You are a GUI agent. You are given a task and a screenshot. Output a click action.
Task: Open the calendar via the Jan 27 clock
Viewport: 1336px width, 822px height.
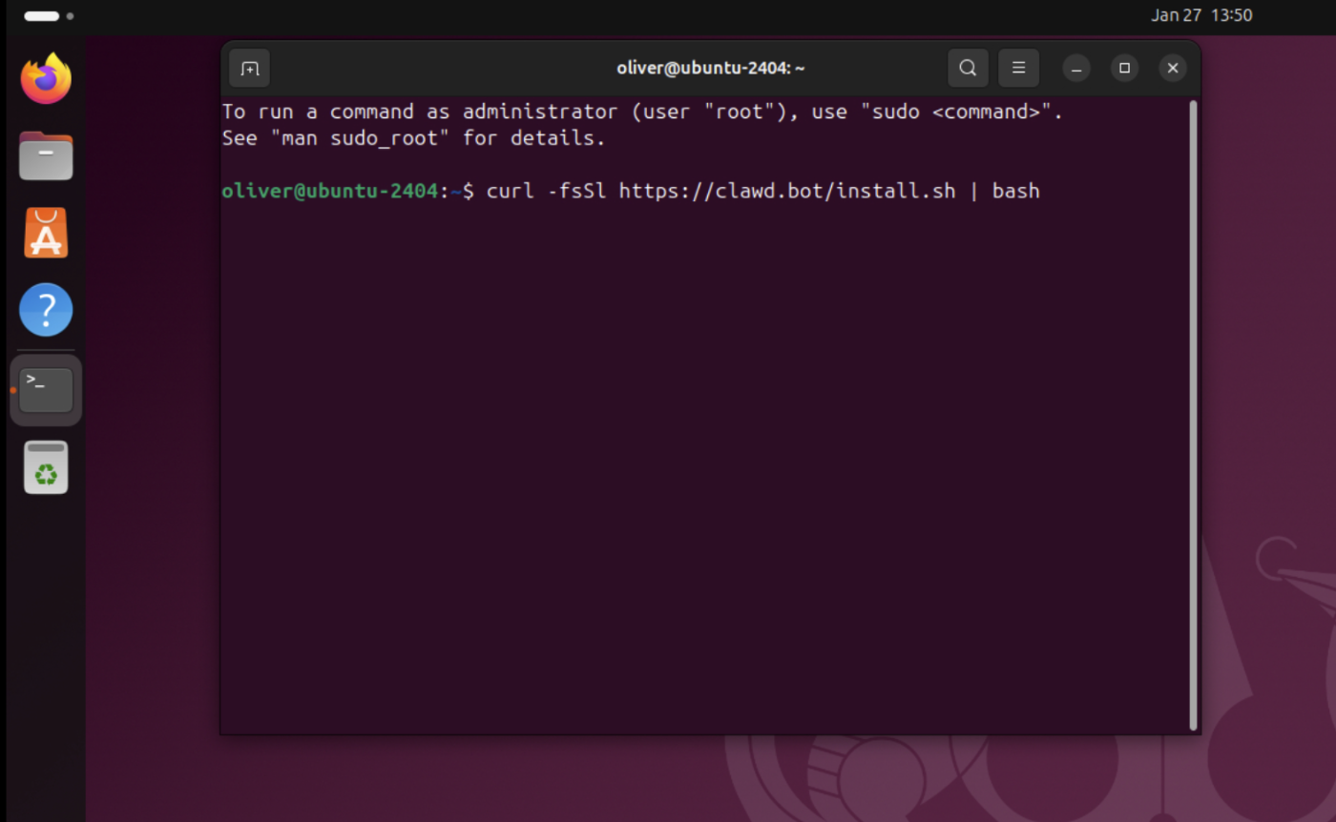coord(1201,14)
